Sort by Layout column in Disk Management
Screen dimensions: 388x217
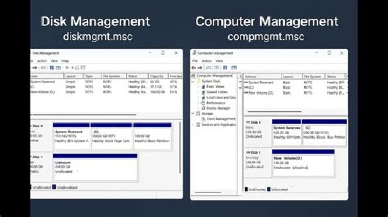(73, 76)
